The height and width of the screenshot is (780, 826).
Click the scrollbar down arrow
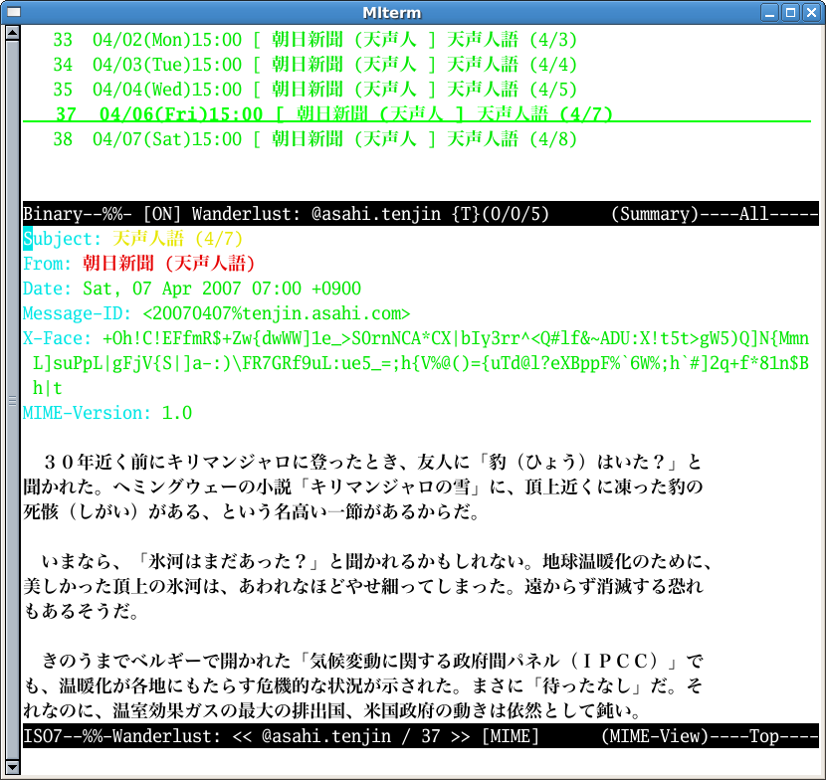[x=12, y=767]
